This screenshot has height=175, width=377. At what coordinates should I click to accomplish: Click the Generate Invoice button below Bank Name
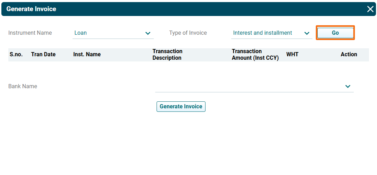[x=181, y=107]
